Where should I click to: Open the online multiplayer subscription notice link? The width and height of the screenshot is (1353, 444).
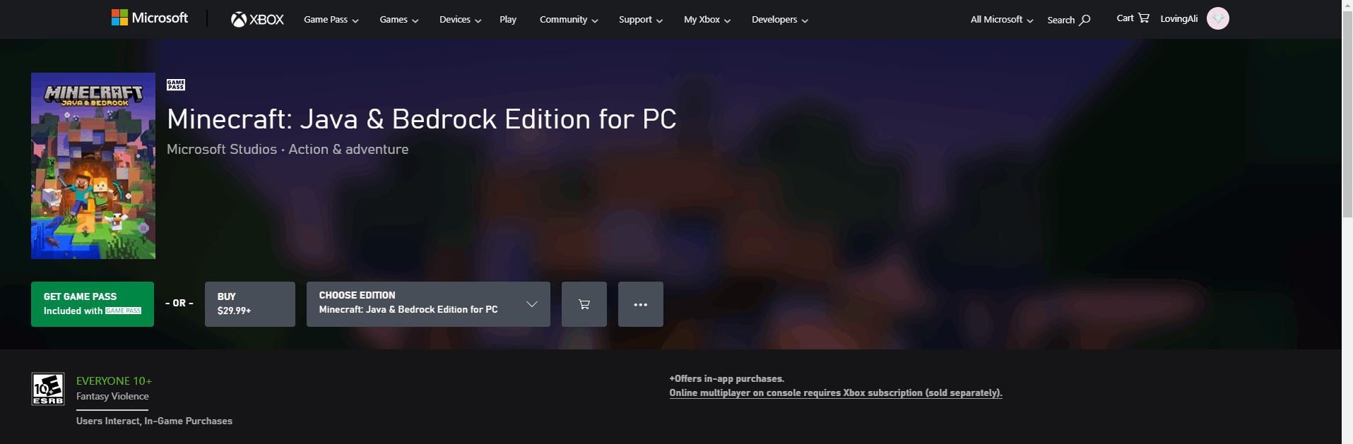[x=836, y=393]
